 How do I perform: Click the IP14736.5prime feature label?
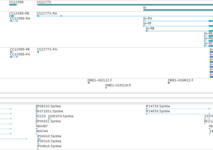coord(158,106)
